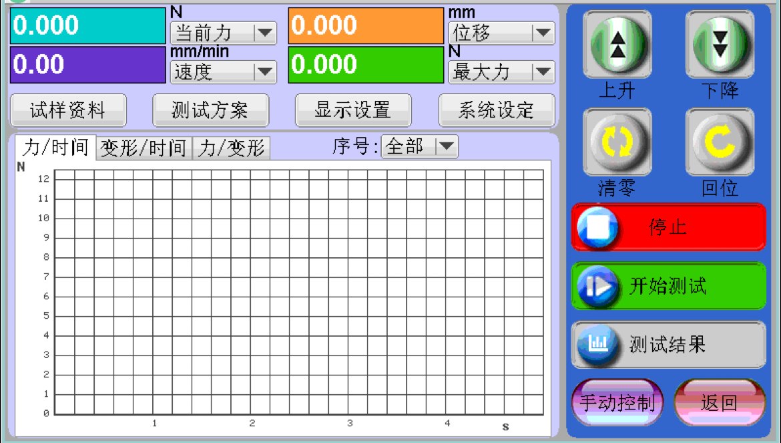781x443 pixels.
Task: Click the 清零 (zero reset) icon
Action: [x=617, y=142]
